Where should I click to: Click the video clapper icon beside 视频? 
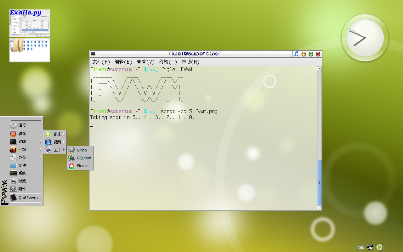click(48, 142)
